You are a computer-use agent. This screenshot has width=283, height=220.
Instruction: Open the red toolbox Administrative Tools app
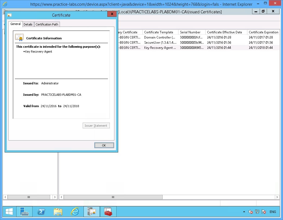point(108,211)
